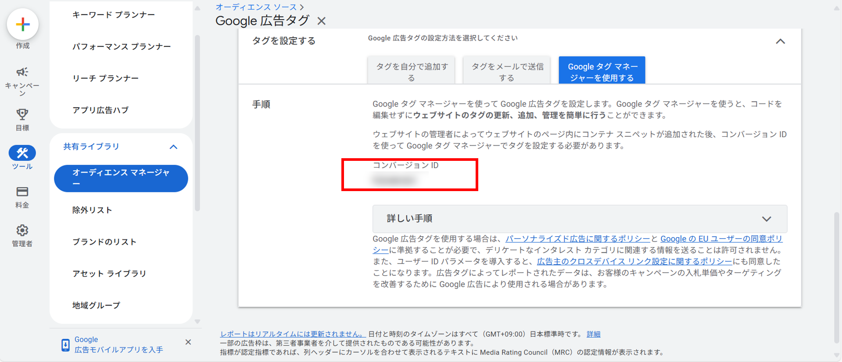The image size is (842, 362).
Task: Open パーソナライズド広告に関するポリシー link
Action: tap(577, 239)
